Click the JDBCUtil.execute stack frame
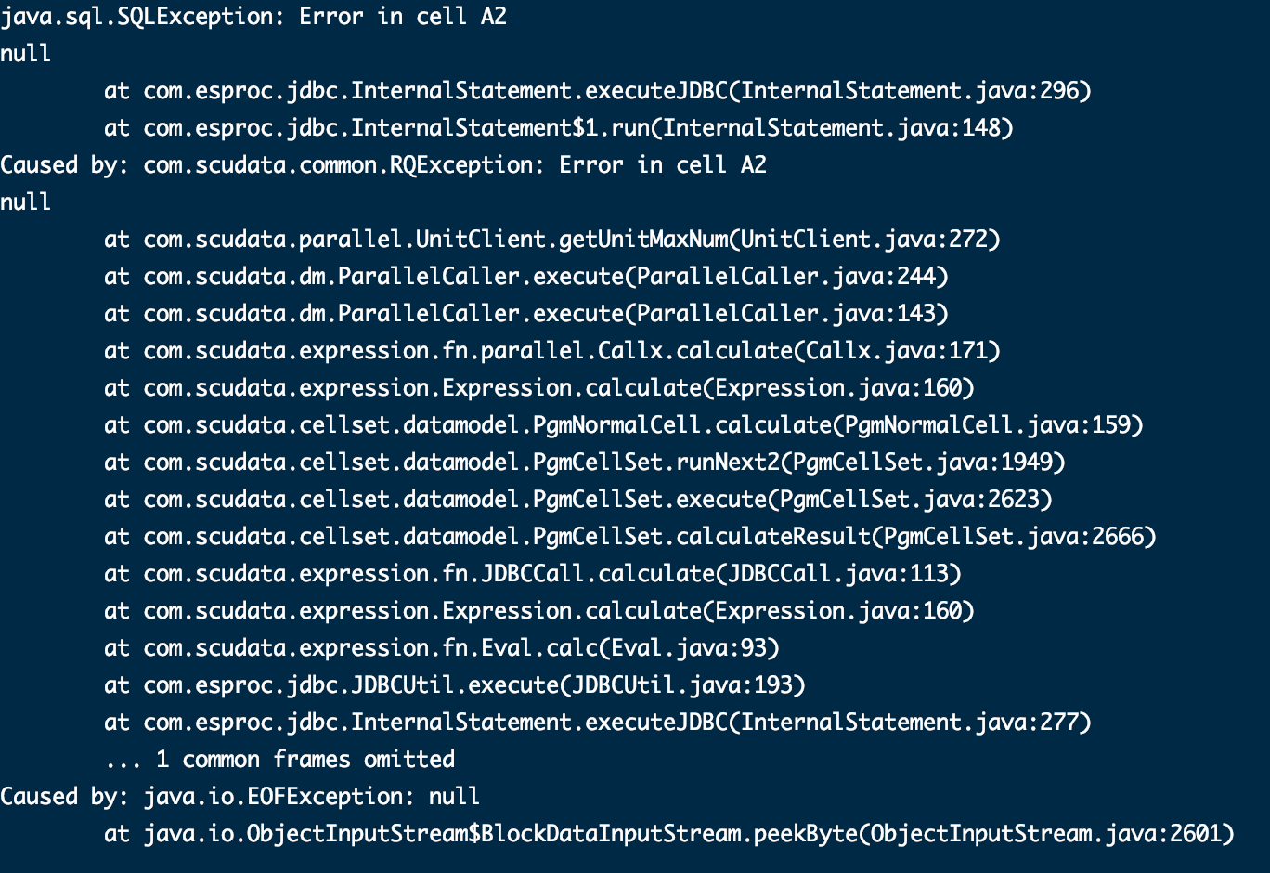This screenshot has width=1270, height=873. pos(454,685)
